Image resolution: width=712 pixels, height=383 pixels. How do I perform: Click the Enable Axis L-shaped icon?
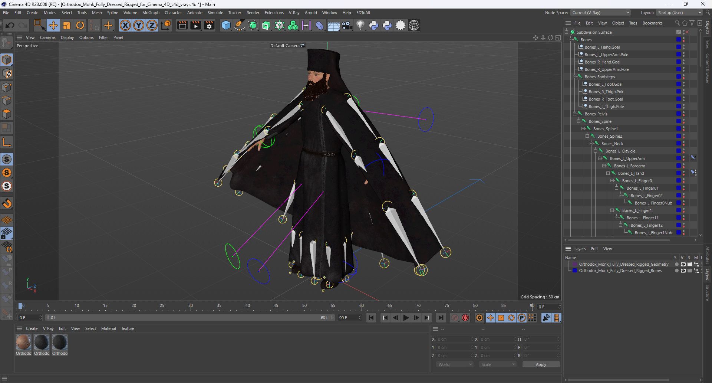point(7,142)
